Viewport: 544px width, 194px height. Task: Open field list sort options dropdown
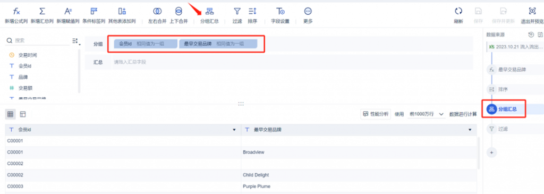click(x=76, y=41)
